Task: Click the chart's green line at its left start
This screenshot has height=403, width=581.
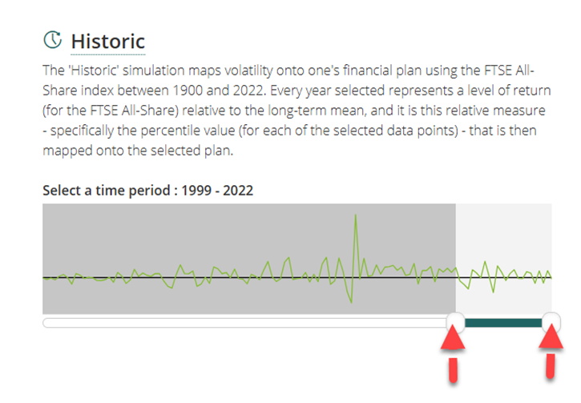Action: tap(46, 278)
